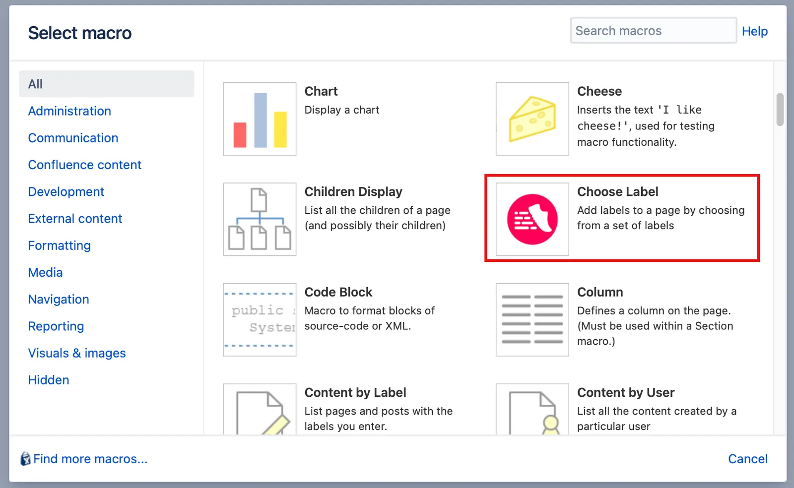This screenshot has height=488, width=794.
Task: Open the Visuals & images category
Action: [x=77, y=353]
